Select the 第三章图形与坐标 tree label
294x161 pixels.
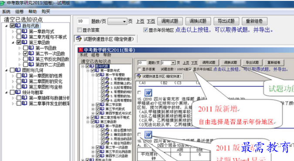46,87
